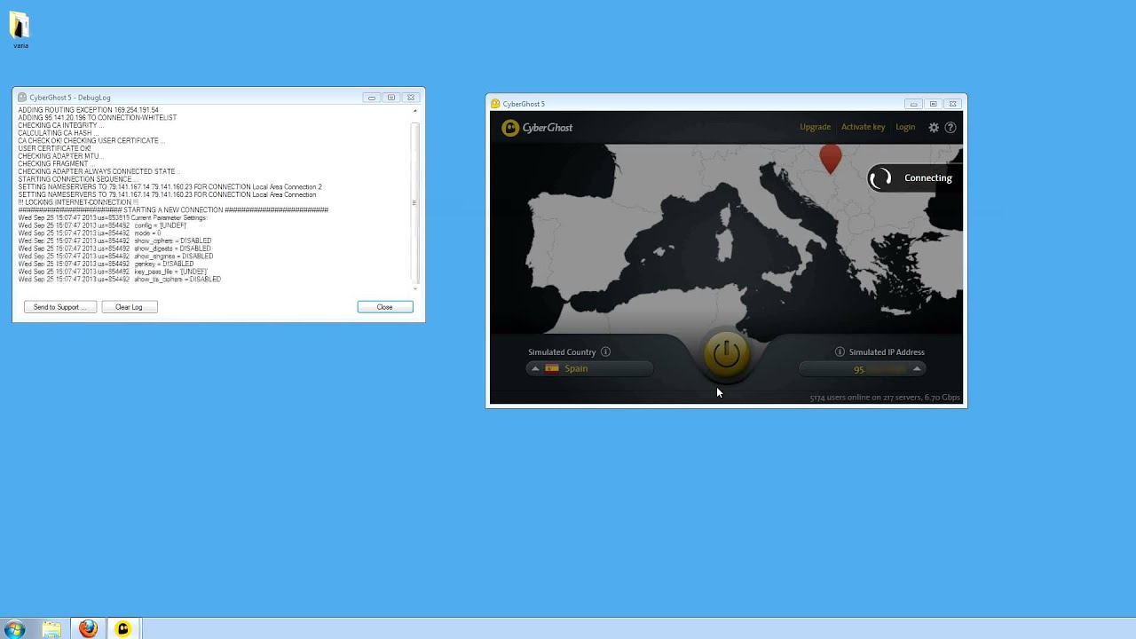Click the 'STARTING A NEW CONNECTION' log line
This screenshot has height=639, width=1136.
(x=173, y=210)
